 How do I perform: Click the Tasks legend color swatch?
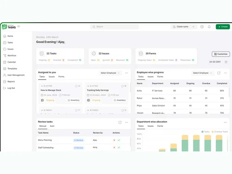[202, 132]
